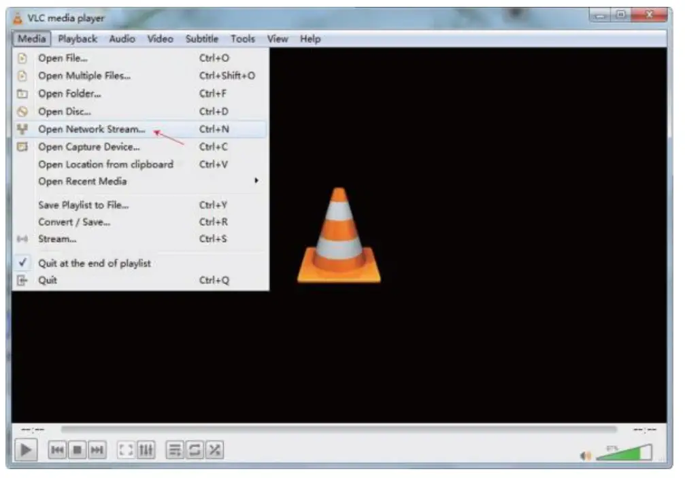Toggle the loop repeat button
The height and width of the screenshot is (478, 685).
click(x=195, y=450)
